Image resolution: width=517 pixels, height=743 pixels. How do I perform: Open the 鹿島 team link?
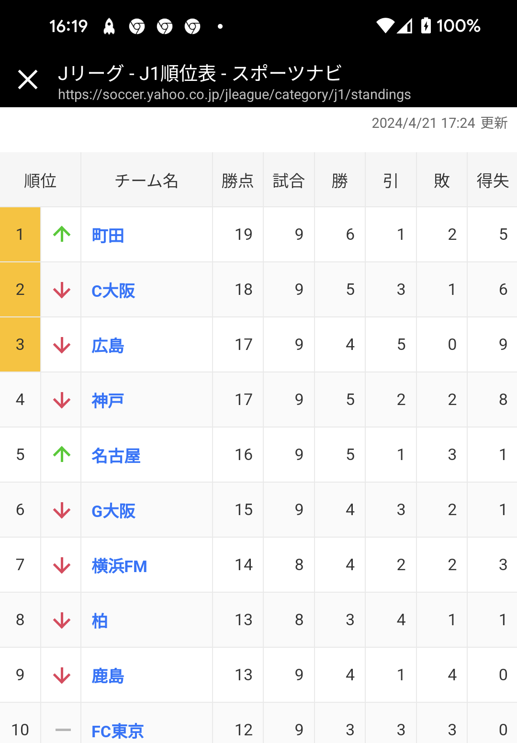point(108,676)
